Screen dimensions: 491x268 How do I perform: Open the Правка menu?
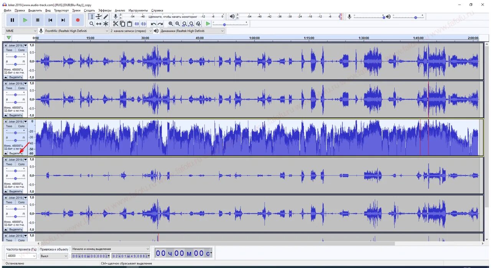click(x=20, y=10)
